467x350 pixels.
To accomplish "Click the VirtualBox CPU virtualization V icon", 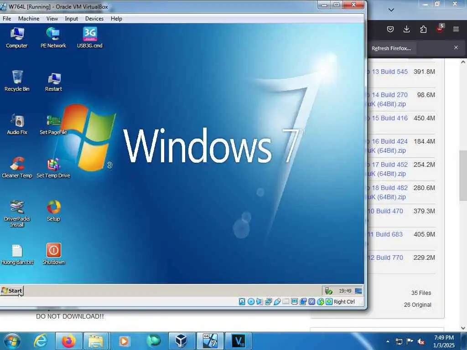I will click(311, 302).
